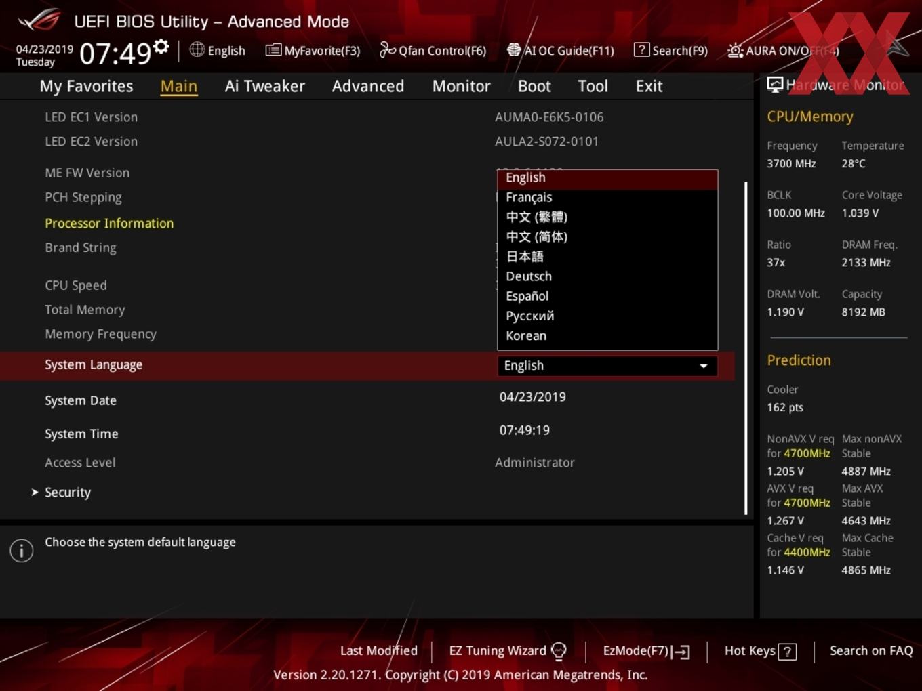
Task: Go to the Advanced tab
Action: point(368,86)
